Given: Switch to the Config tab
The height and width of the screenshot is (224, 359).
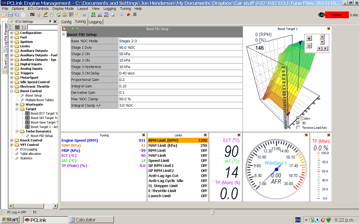Looking at the screenshot, I should tap(66, 22).
